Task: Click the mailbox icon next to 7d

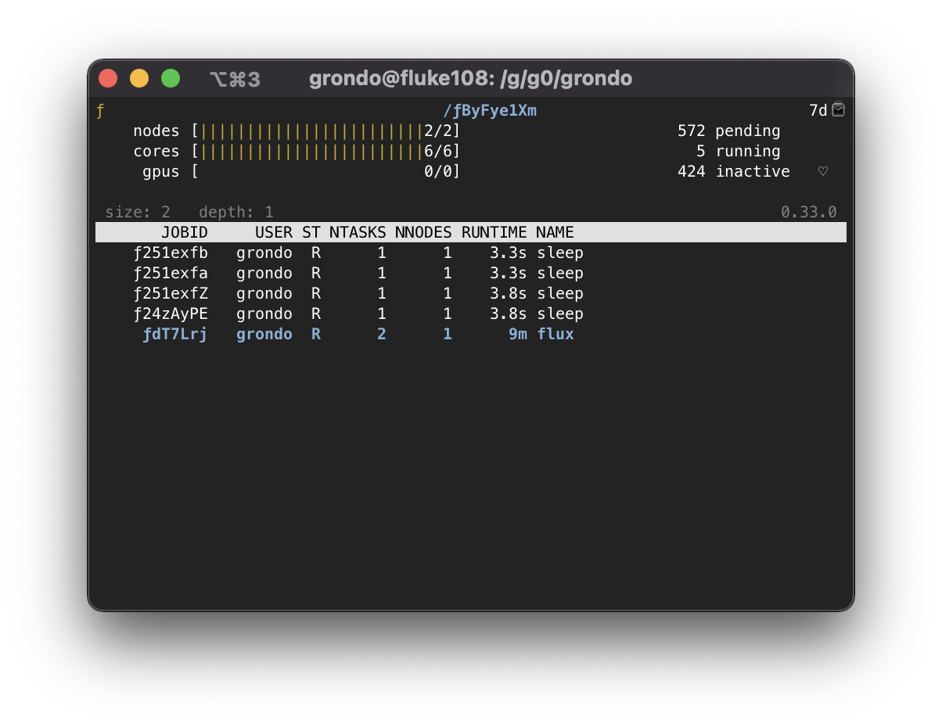Action: [x=839, y=110]
